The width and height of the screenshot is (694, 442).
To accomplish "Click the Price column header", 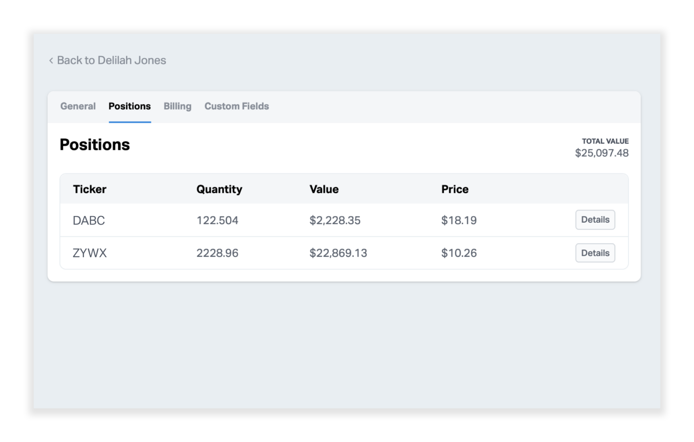I will [x=454, y=189].
